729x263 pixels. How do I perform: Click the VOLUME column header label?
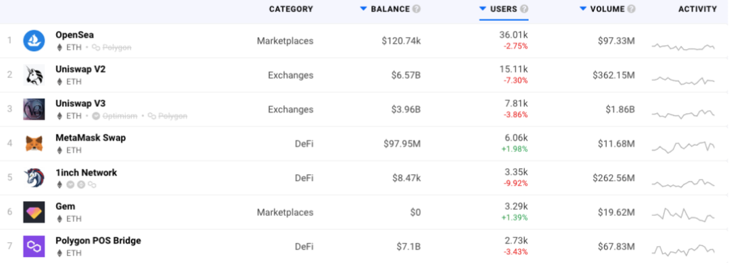pyautogui.click(x=607, y=9)
